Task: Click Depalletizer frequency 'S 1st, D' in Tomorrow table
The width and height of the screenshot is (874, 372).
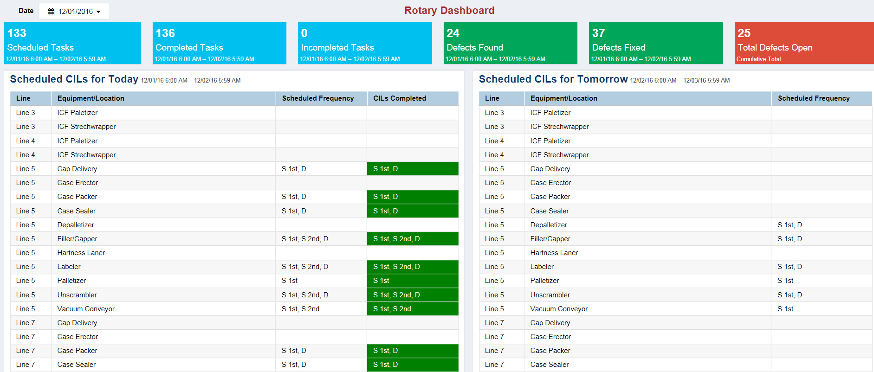Action: 790,225
